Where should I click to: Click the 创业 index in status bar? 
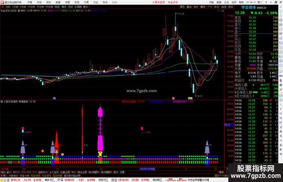coord(114,180)
